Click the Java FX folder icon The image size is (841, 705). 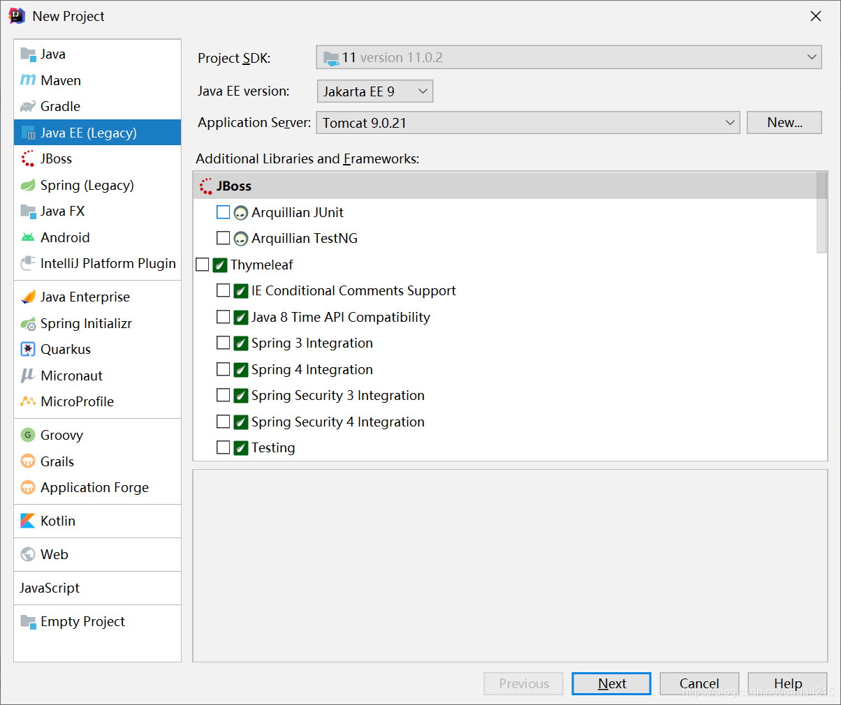click(28, 211)
